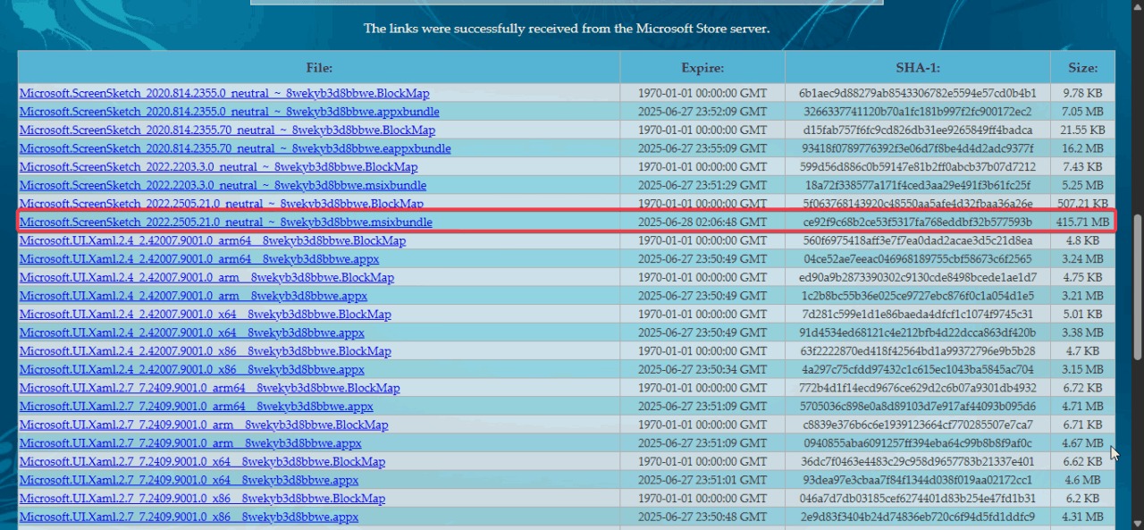The width and height of the screenshot is (1144, 530).
Task: Open ScreenSketch 2020.814.2355.70 BlockMap link
Action: pos(227,130)
